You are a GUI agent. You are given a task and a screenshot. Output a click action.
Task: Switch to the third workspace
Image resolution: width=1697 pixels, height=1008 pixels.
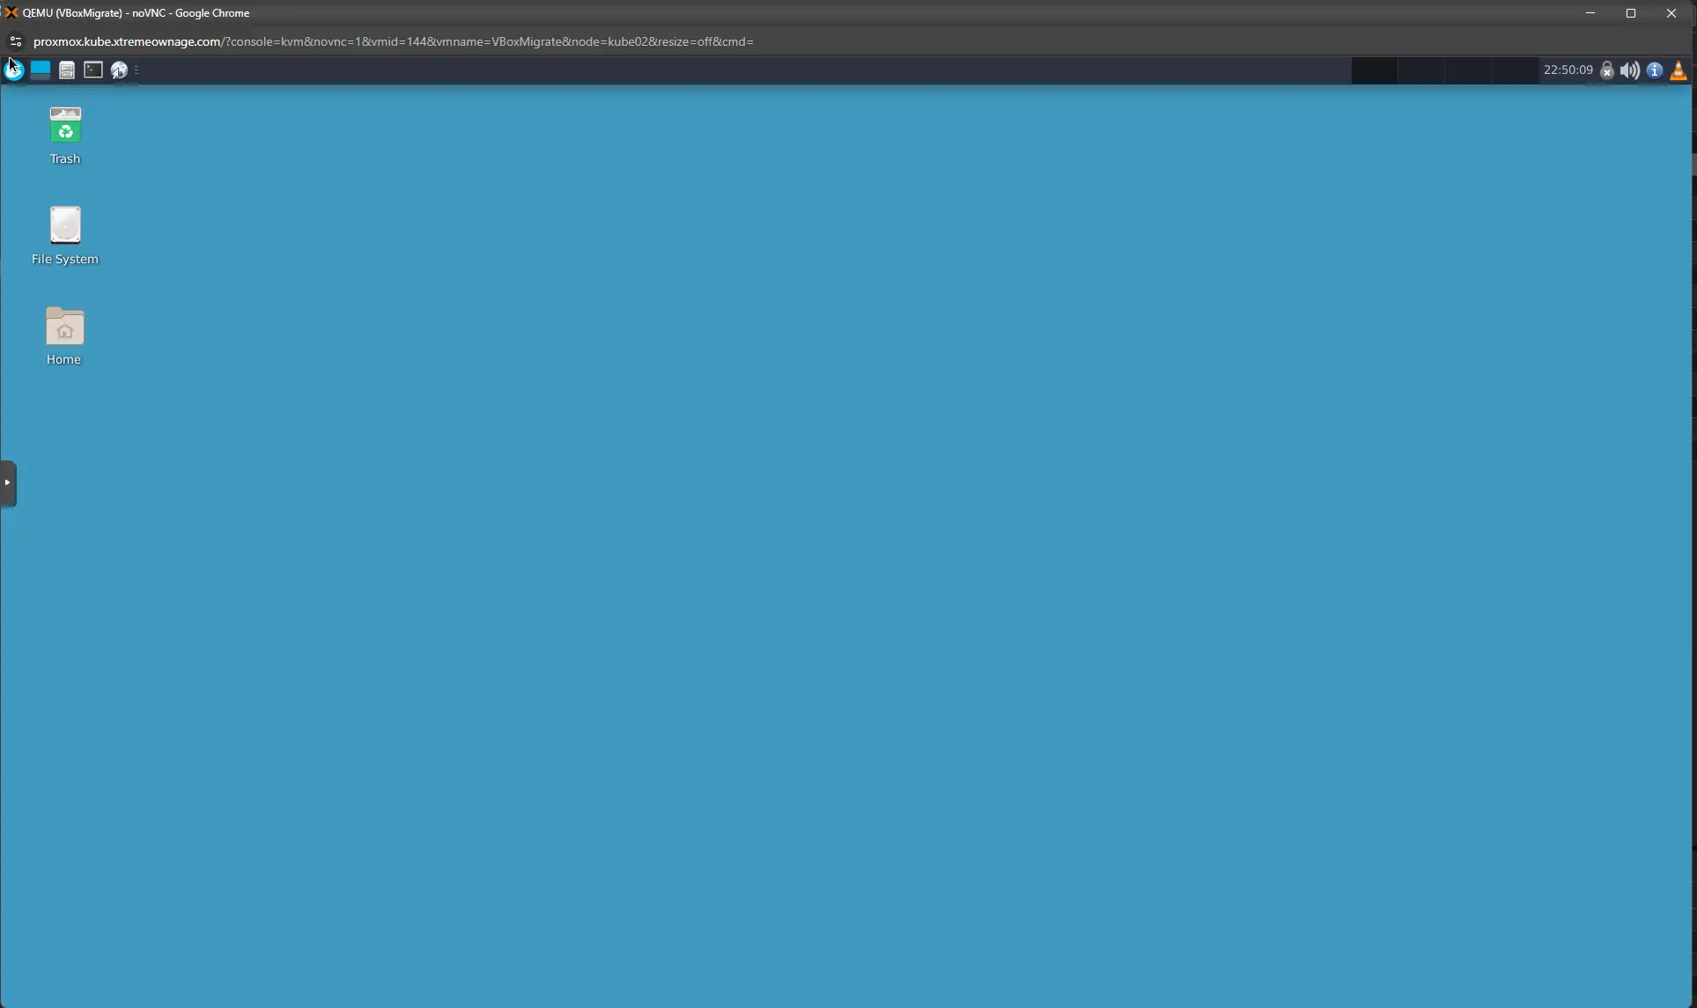pyautogui.click(x=1468, y=70)
